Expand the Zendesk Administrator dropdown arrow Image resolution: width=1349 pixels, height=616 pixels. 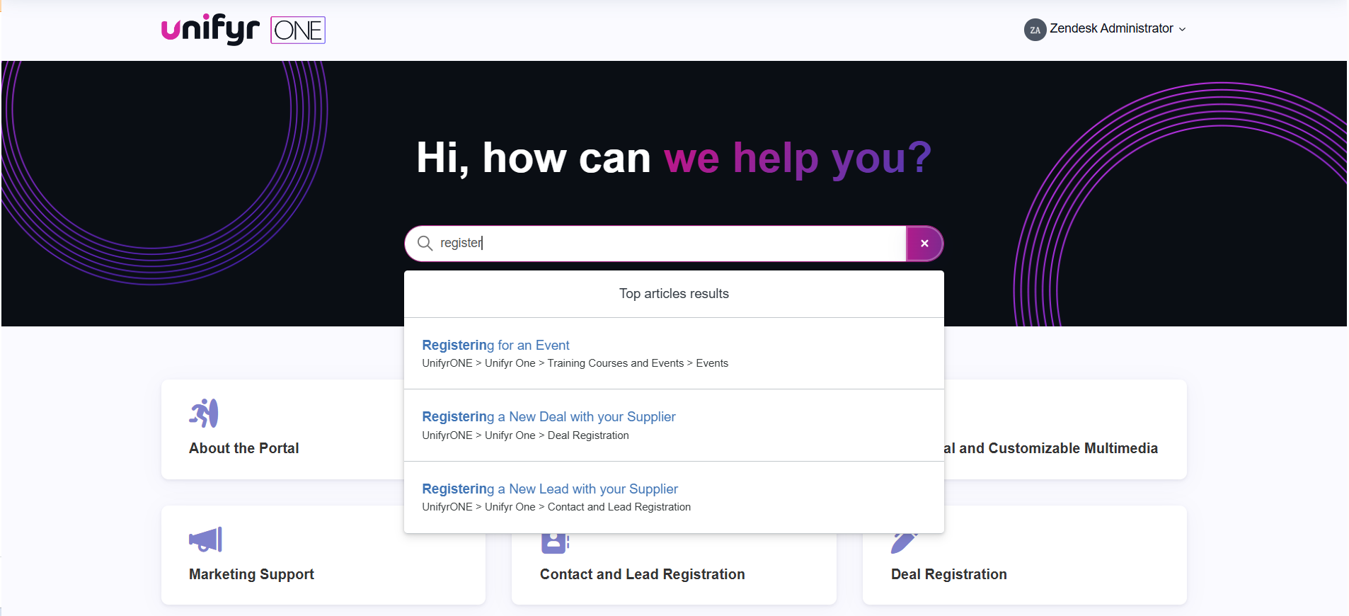tap(1182, 30)
